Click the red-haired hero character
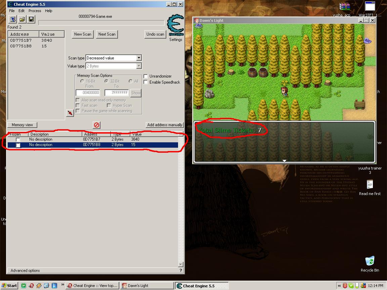Screen dimensions: 387x290 [x=285, y=92]
